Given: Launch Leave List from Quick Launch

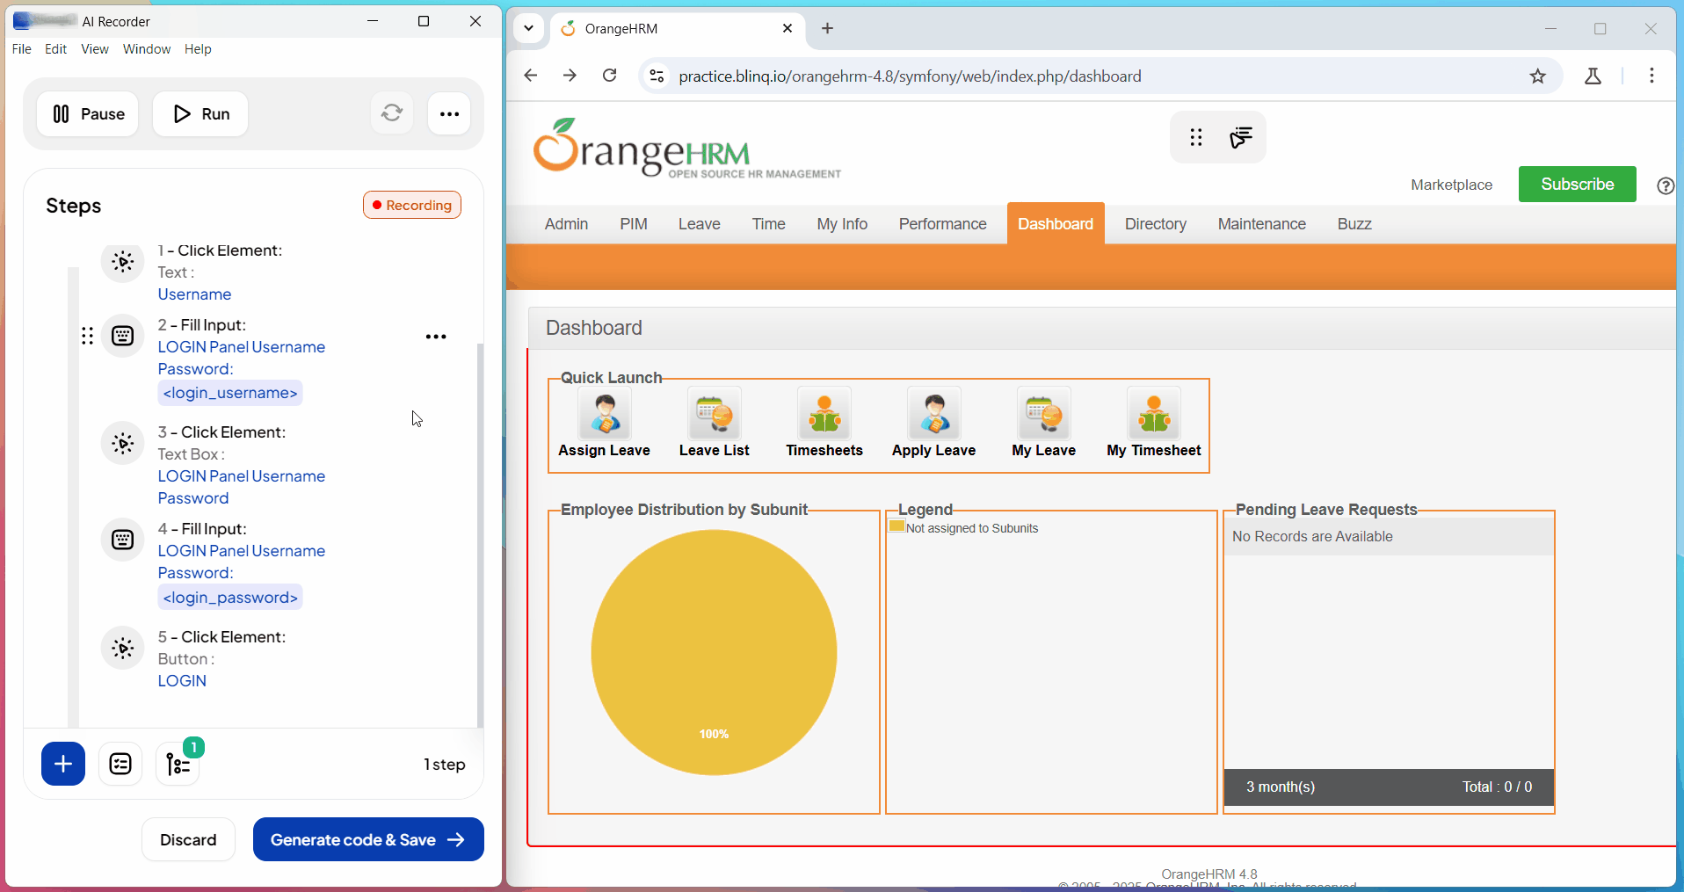Looking at the screenshot, I should (715, 423).
